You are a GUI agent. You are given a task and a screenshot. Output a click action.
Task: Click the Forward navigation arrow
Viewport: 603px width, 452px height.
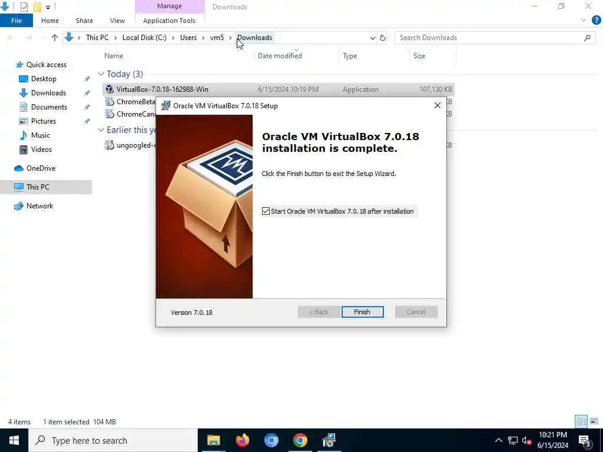click(29, 38)
